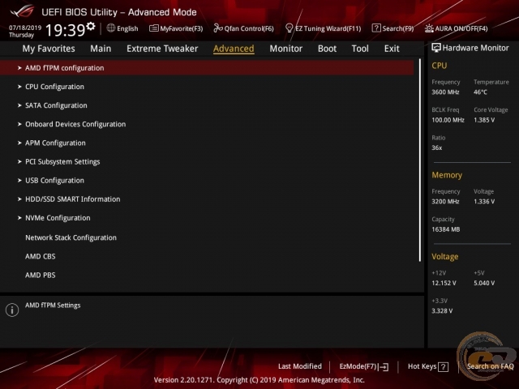Click the 19:39 clock display
This screenshot has height=389, width=519.
tap(65, 30)
